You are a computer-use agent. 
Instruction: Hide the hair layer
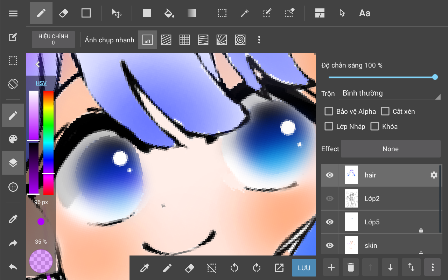[330, 175]
